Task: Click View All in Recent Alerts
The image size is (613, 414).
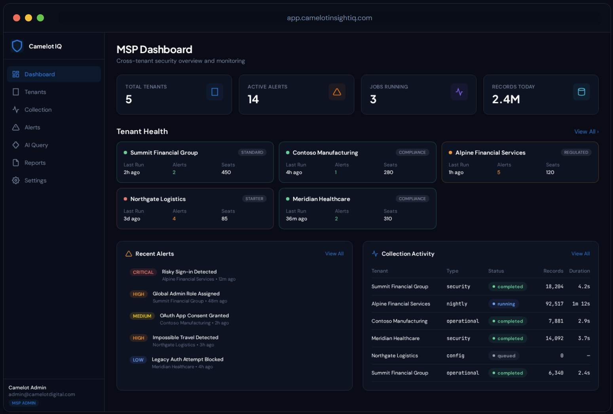Action: point(334,254)
